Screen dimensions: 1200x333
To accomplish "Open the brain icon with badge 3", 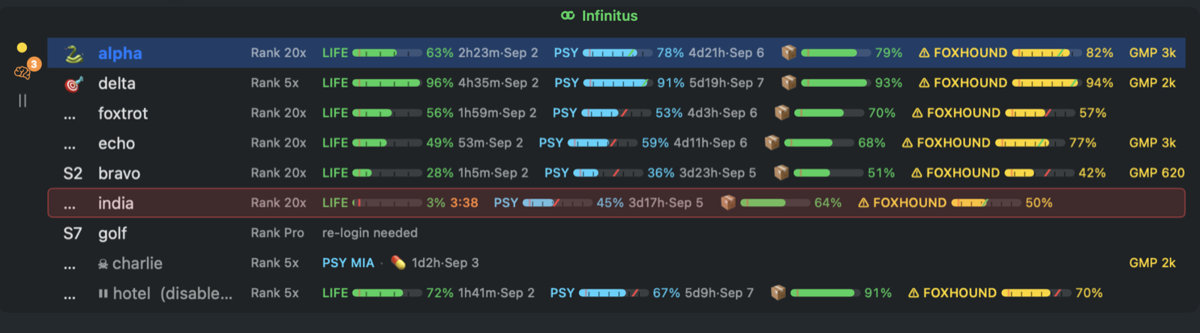I will click(22, 73).
